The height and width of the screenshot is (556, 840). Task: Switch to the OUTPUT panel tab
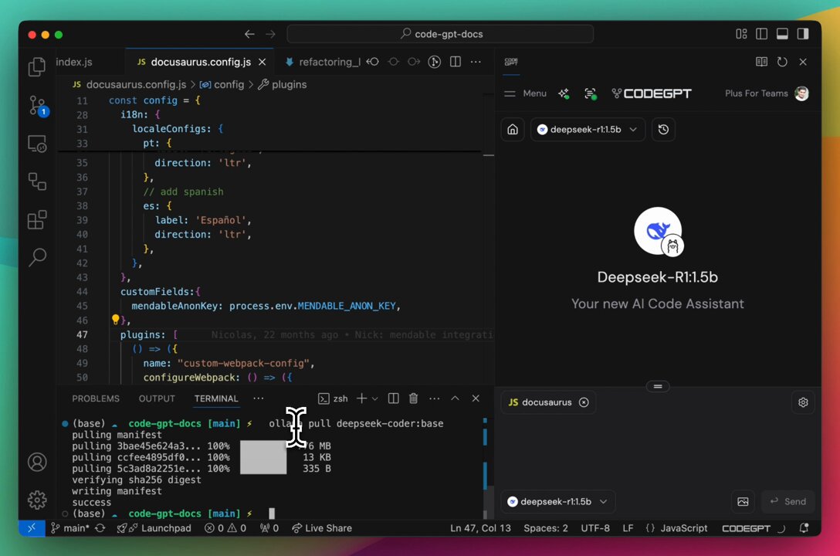pyautogui.click(x=157, y=398)
